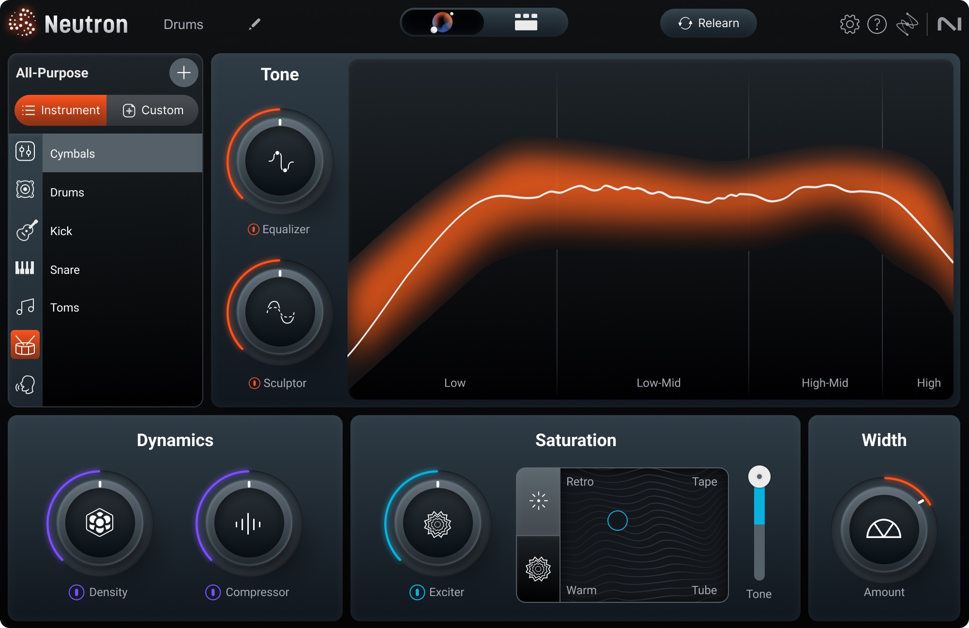Click the Low band label
The width and height of the screenshot is (969, 628).
click(455, 383)
